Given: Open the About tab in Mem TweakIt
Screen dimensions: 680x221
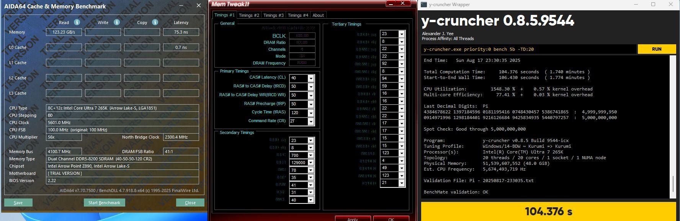Looking at the screenshot, I should pos(318,15).
